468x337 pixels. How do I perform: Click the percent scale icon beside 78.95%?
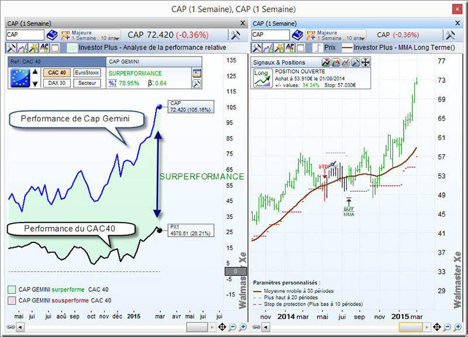tap(112, 83)
